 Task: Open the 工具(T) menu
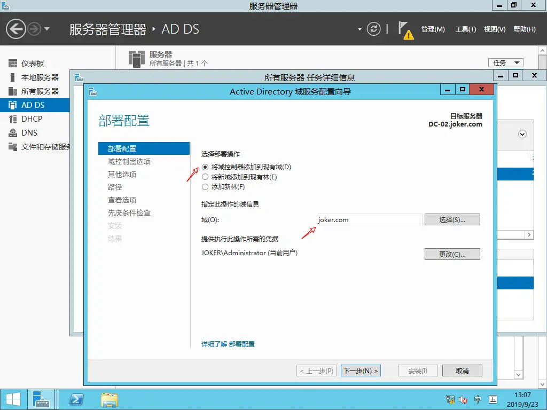pos(465,29)
